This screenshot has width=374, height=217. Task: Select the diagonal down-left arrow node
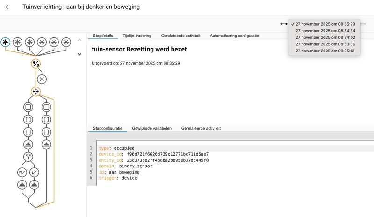coord(34,173)
